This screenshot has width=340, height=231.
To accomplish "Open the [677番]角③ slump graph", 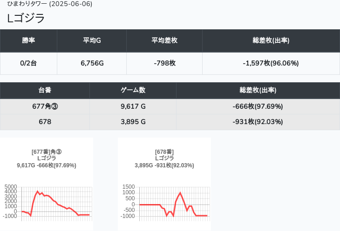I will [47, 184].
